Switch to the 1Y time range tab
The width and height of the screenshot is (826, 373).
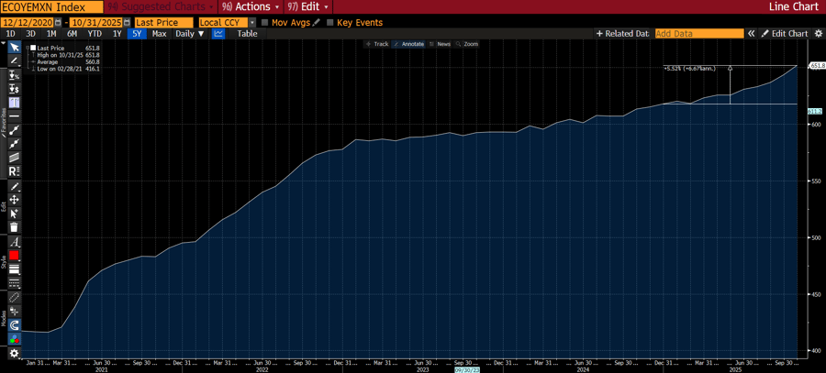coord(117,34)
